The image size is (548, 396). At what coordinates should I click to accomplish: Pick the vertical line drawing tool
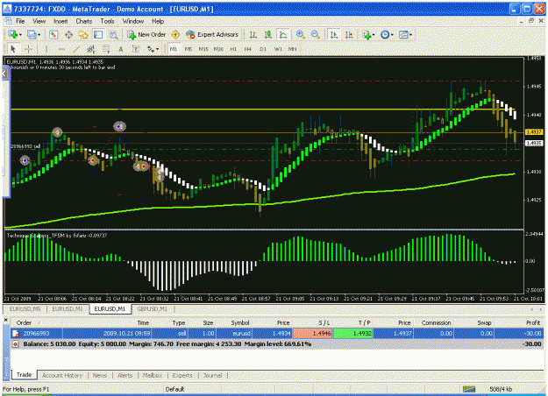[46, 49]
